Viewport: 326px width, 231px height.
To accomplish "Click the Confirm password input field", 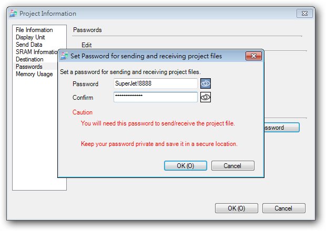I will tap(155, 97).
